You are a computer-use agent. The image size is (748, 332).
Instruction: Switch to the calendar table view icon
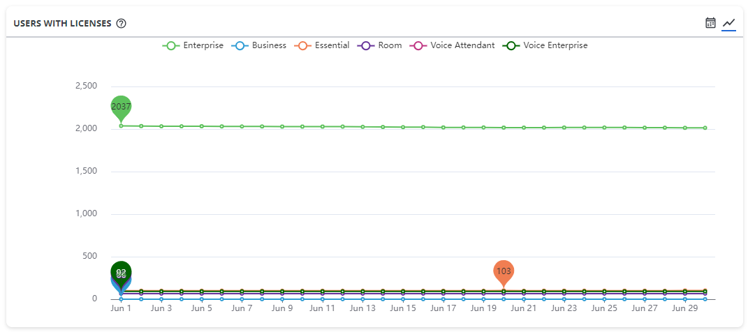[711, 22]
